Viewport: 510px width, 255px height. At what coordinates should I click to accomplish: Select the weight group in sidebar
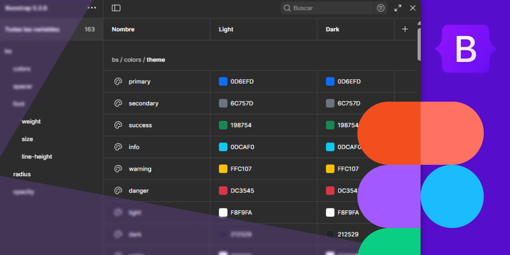point(31,121)
